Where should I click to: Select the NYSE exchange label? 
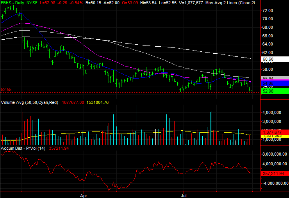32,3
